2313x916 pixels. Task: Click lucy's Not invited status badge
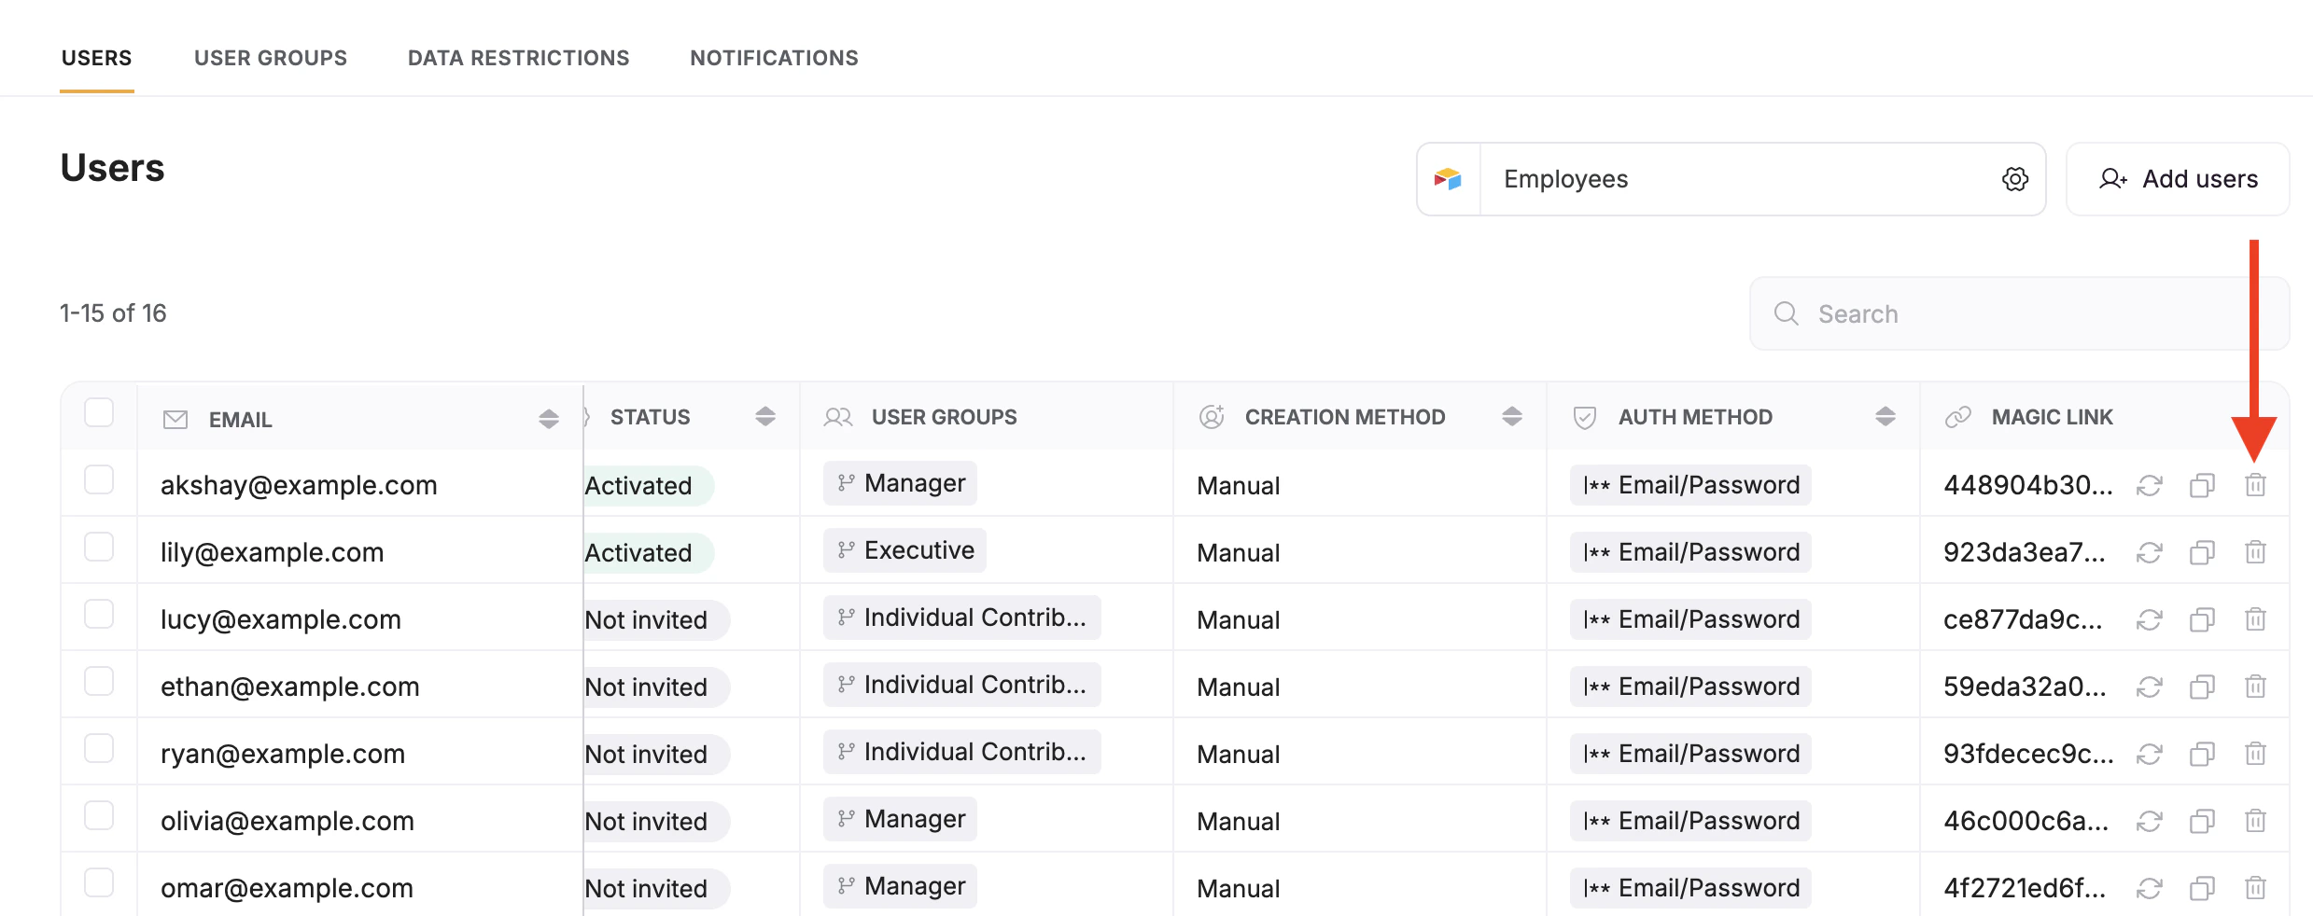[x=656, y=619]
